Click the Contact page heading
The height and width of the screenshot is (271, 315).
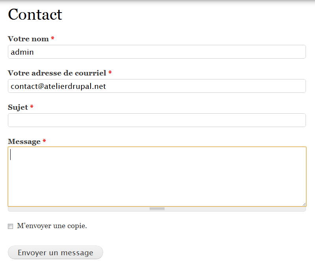coord(35,15)
